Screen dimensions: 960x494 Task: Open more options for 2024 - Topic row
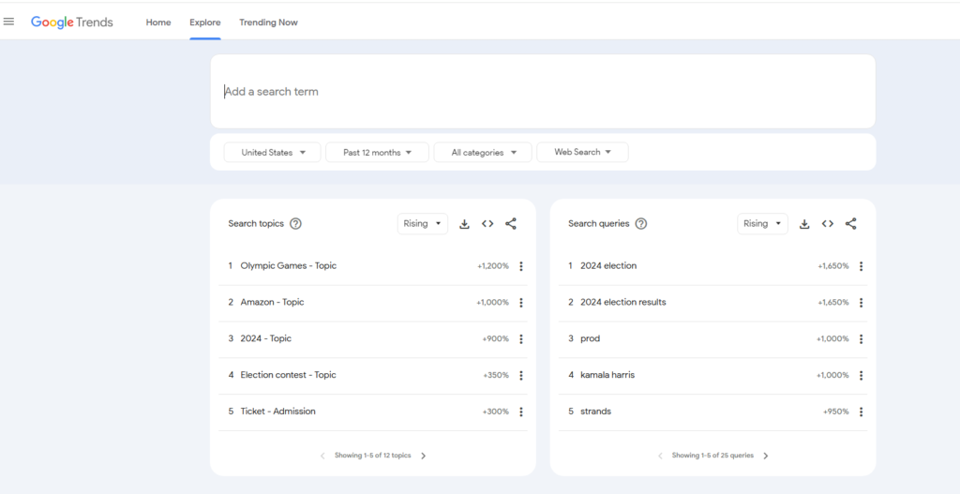tap(521, 339)
